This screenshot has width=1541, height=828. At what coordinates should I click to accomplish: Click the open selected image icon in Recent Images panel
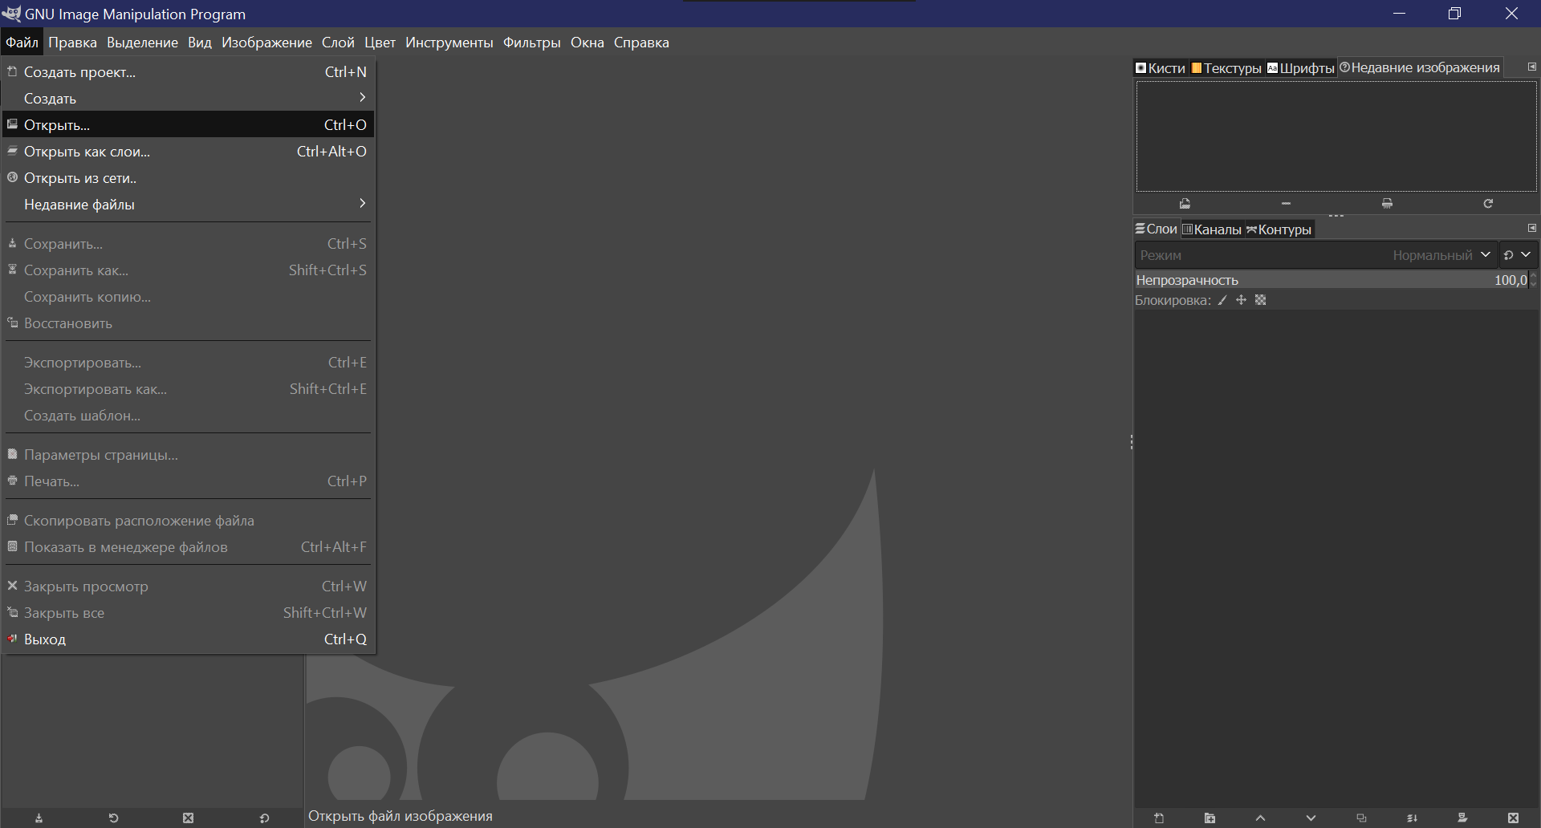pyautogui.click(x=1185, y=204)
